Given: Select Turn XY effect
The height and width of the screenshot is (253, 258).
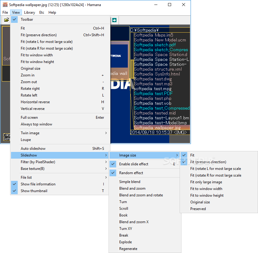Looking at the screenshot, I should (145, 229).
